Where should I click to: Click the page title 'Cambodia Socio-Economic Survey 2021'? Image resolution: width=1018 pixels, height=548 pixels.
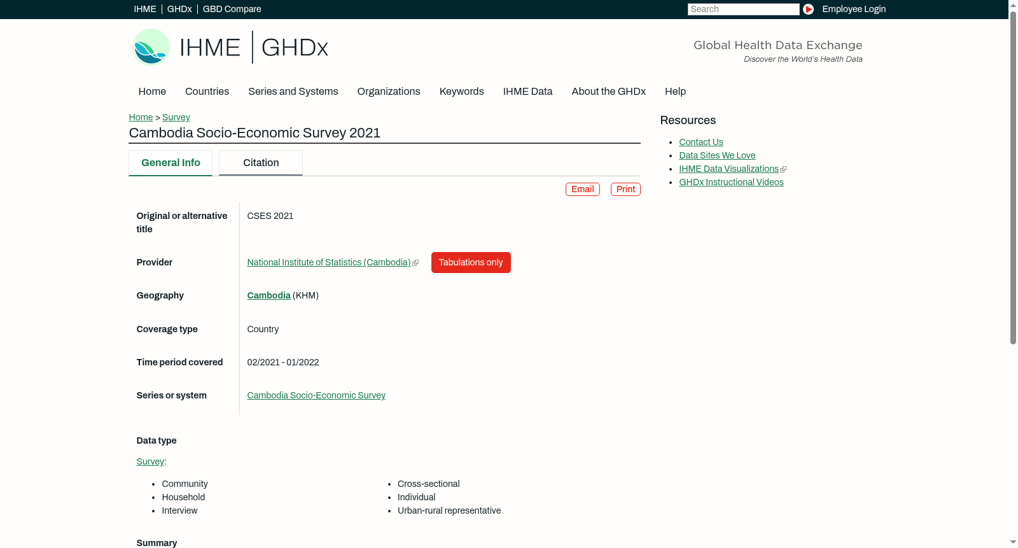pos(254,133)
